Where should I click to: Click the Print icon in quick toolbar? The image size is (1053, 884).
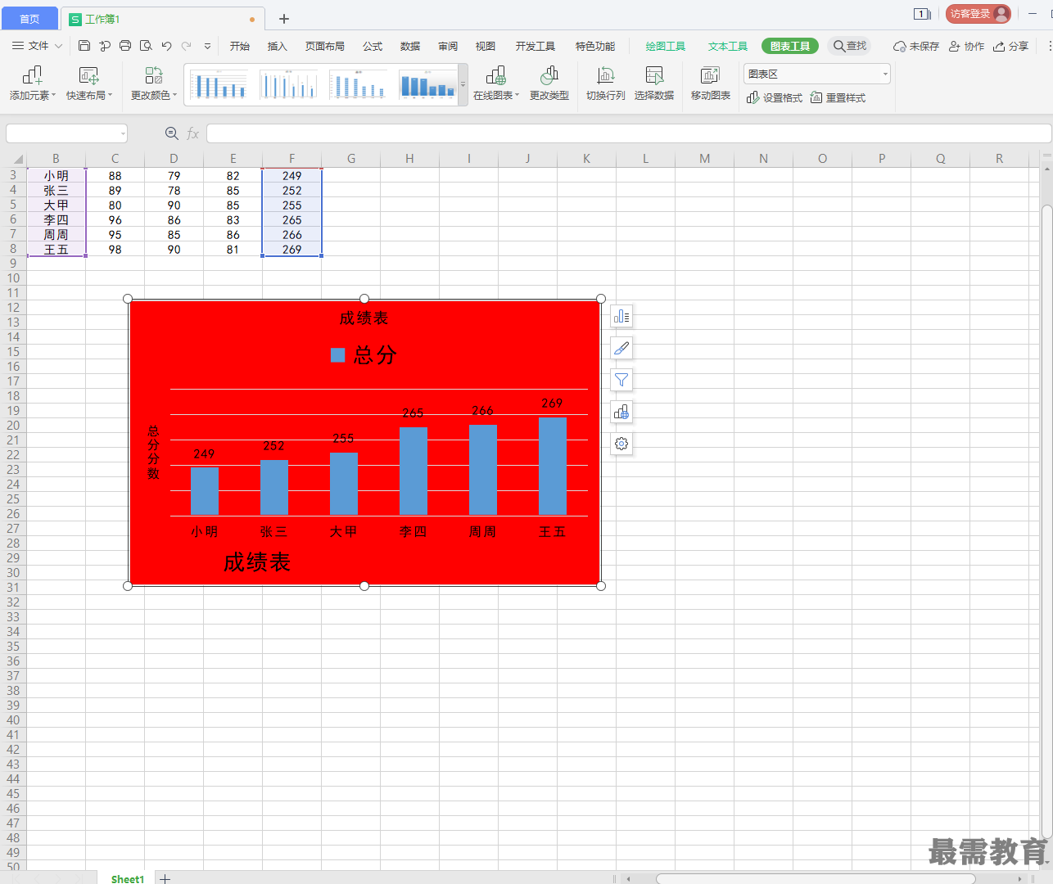(125, 46)
